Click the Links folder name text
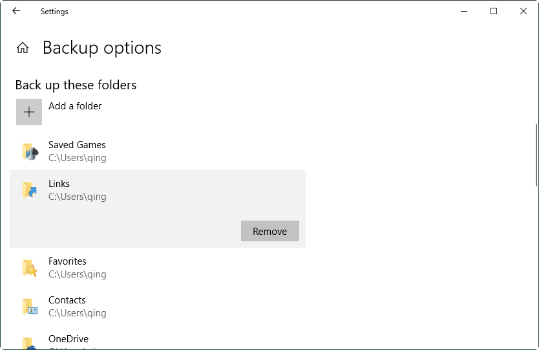 [x=59, y=184]
